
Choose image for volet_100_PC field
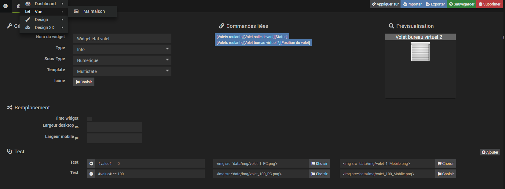(x=319, y=174)
